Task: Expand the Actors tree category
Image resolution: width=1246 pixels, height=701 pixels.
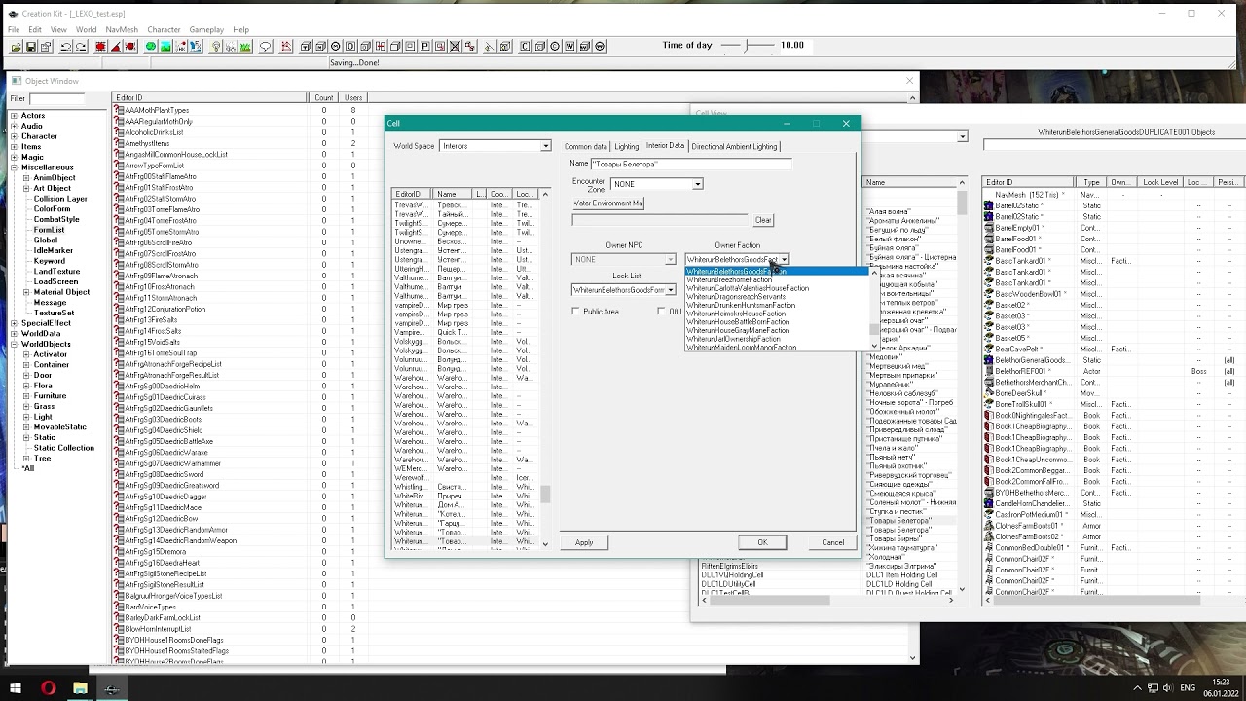Action: pos(15,116)
